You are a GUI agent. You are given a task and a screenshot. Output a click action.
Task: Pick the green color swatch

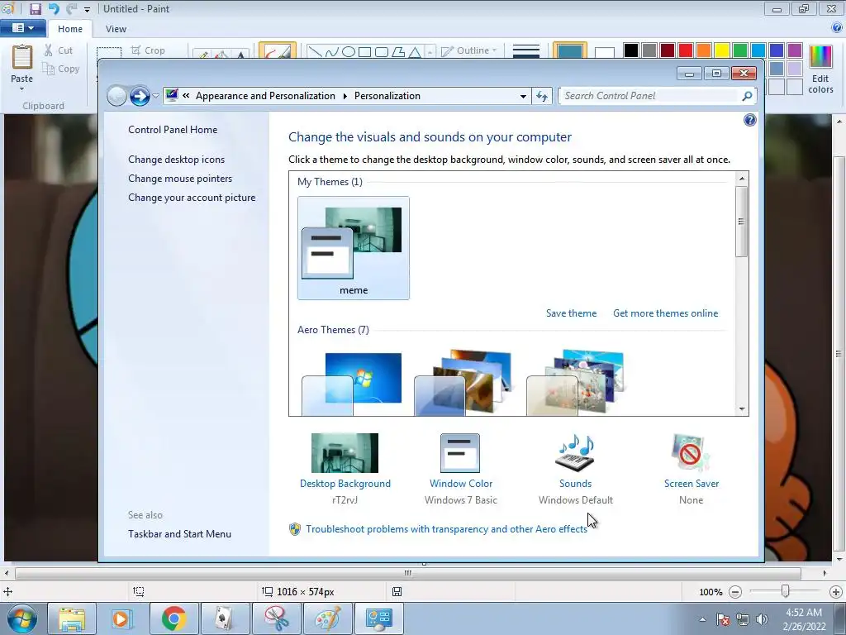click(x=740, y=50)
